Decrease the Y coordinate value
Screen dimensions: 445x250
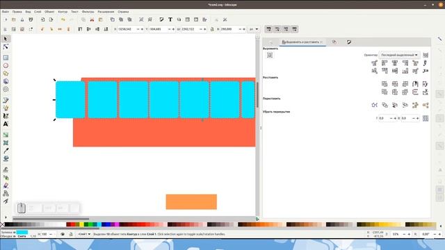pyautogui.click(x=170, y=29)
